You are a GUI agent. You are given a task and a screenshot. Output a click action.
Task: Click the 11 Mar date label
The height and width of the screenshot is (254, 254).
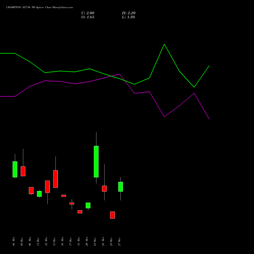pos(38,241)
